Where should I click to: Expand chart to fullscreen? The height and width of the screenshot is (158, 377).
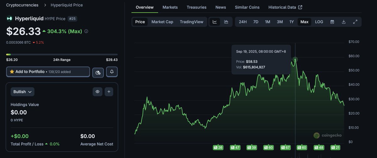(x=355, y=22)
